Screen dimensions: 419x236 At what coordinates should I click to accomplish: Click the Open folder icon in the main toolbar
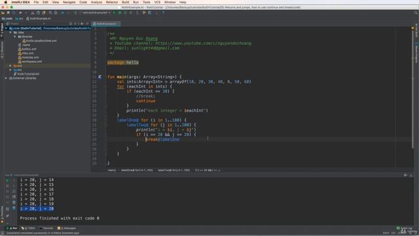[3, 12]
